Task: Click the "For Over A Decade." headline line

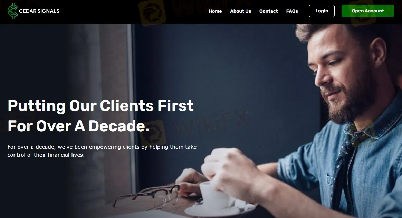Action: 78,126
